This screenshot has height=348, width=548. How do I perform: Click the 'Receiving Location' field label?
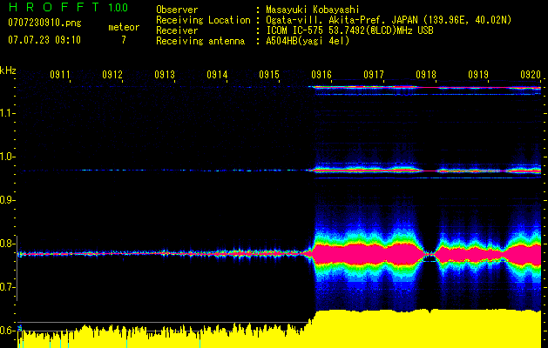(x=203, y=20)
